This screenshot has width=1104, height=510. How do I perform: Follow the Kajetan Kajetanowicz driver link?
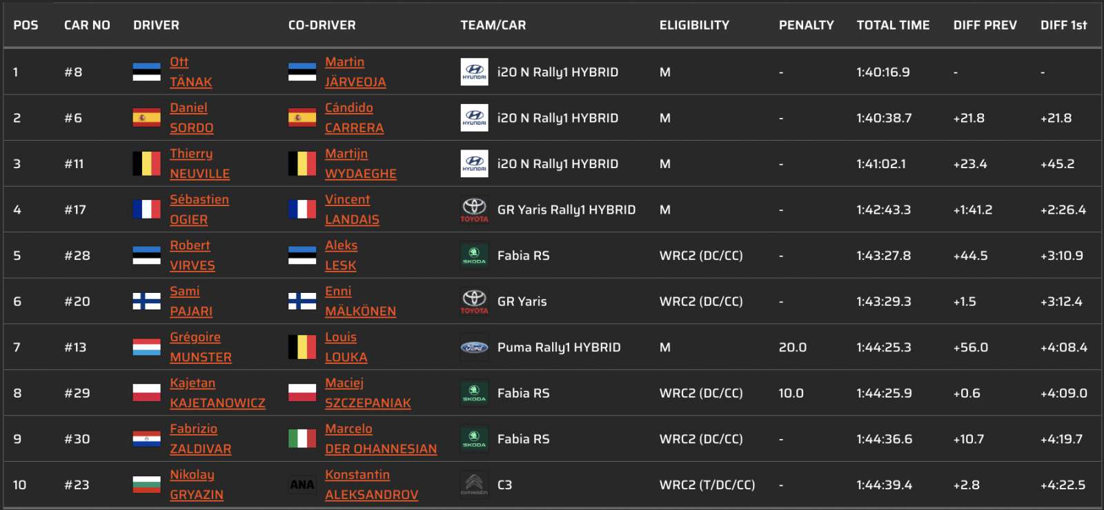217,393
